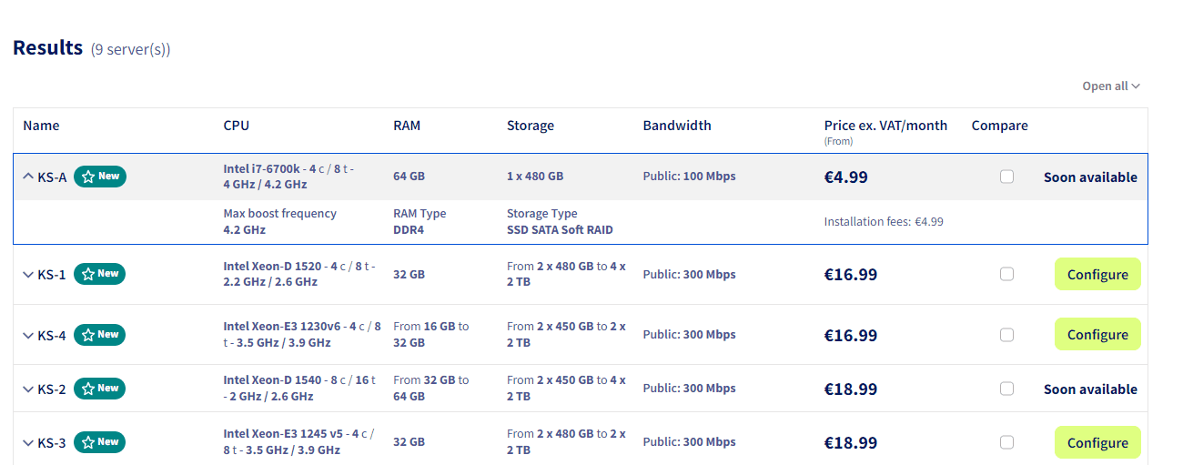Click the New star badge beside KS-4

coord(100,335)
